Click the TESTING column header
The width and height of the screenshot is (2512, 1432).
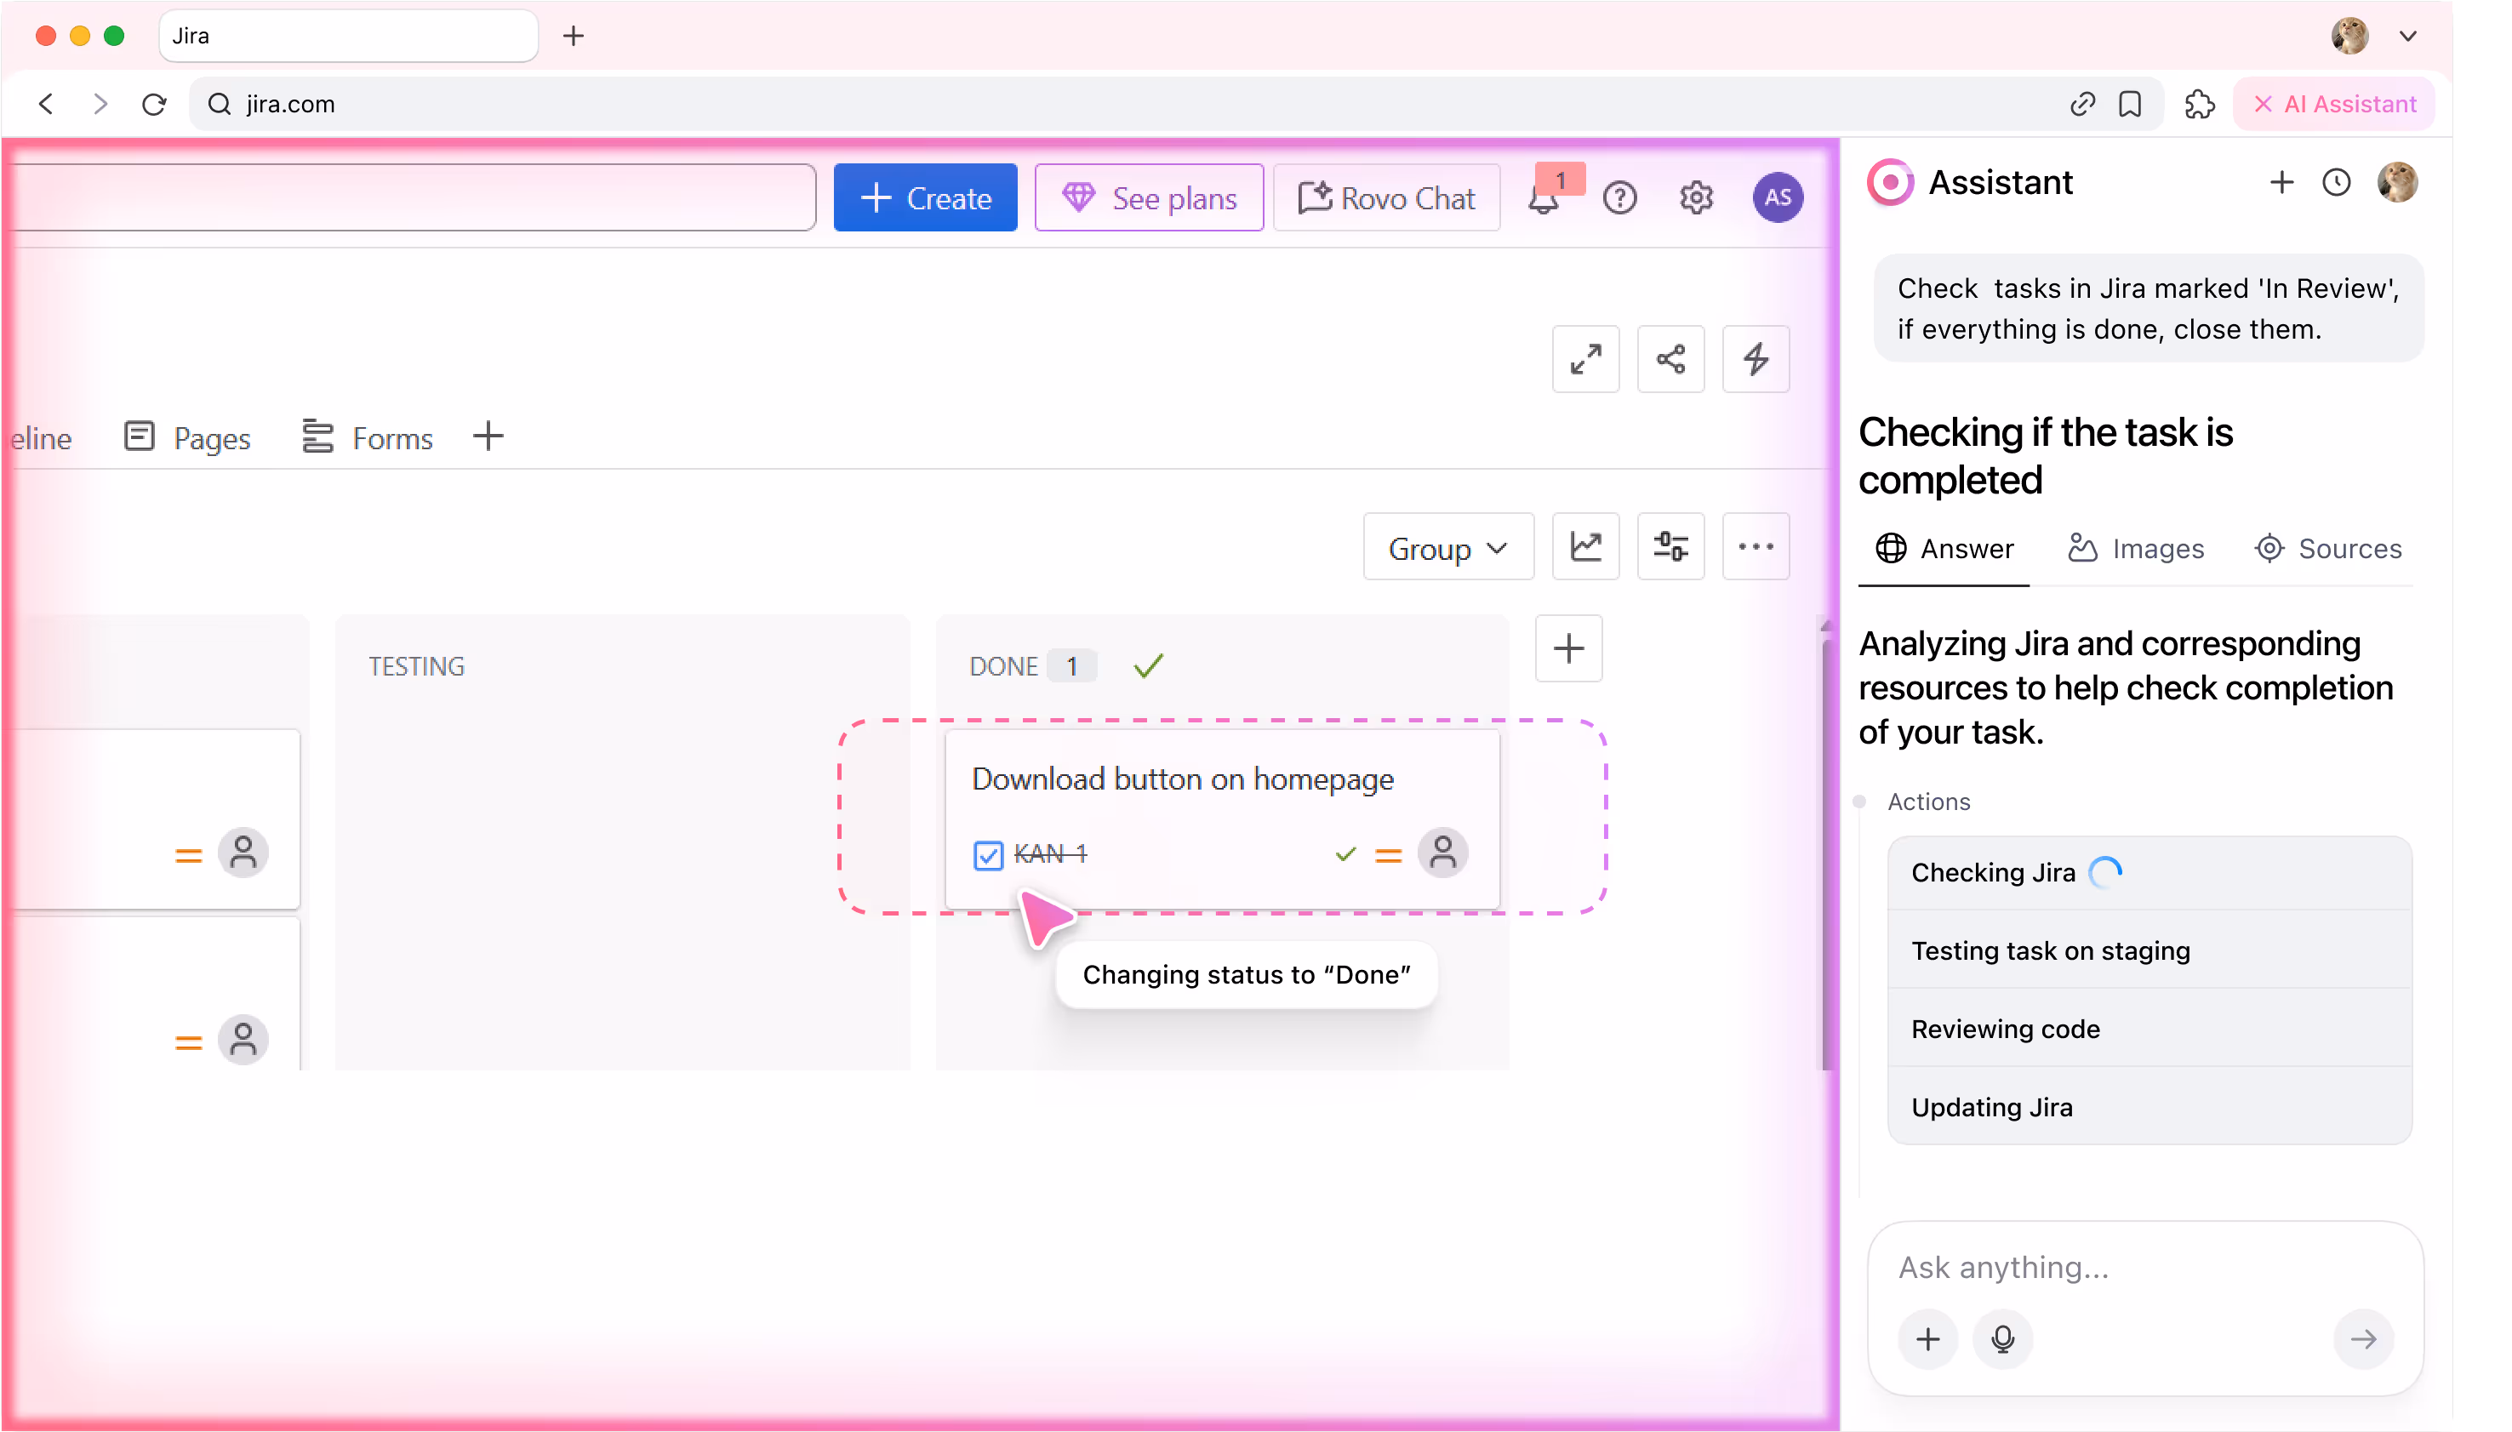(x=416, y=666)
